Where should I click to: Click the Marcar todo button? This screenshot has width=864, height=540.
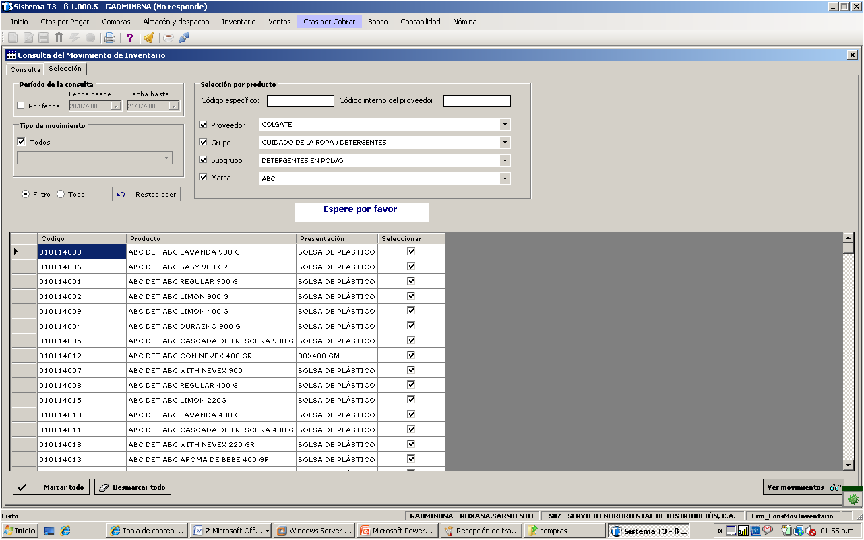pyautogui.click(x=51, y=487)
